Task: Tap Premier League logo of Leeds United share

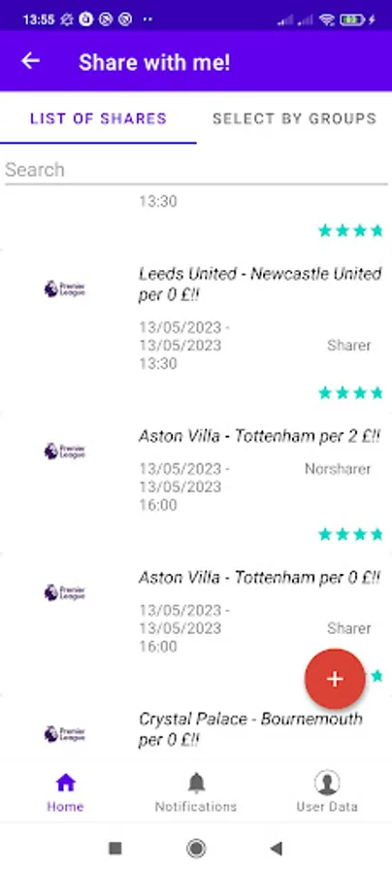Action: pyautogui.click(x=65, y=288)
